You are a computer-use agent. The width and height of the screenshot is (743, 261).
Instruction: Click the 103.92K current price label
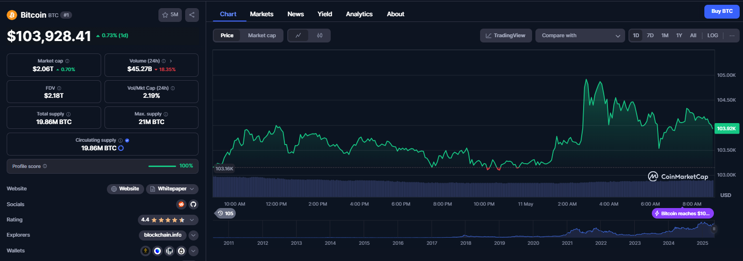(x=727, y=128)
